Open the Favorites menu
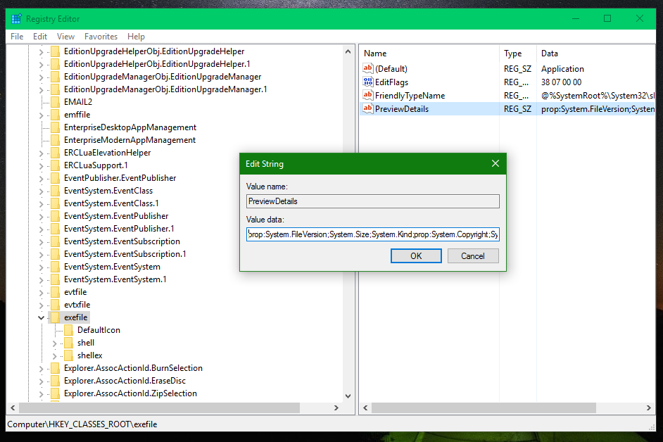Image resolution: width=663 pixels, height=442 pixels. (x=101, y=36)
